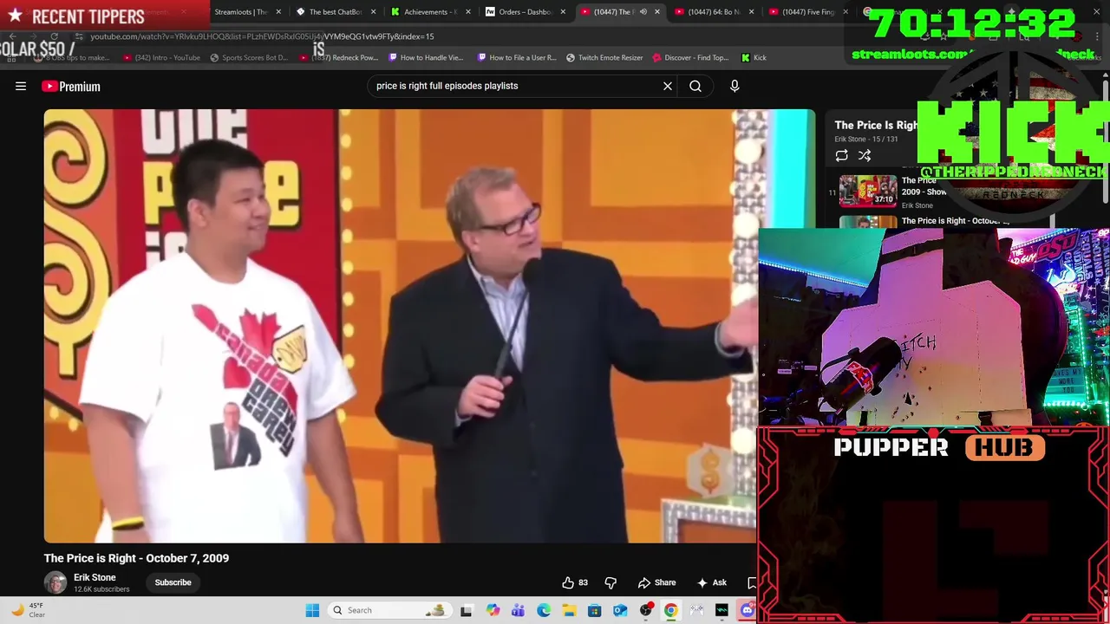Open OBS Studio taskbar icon

645,610
